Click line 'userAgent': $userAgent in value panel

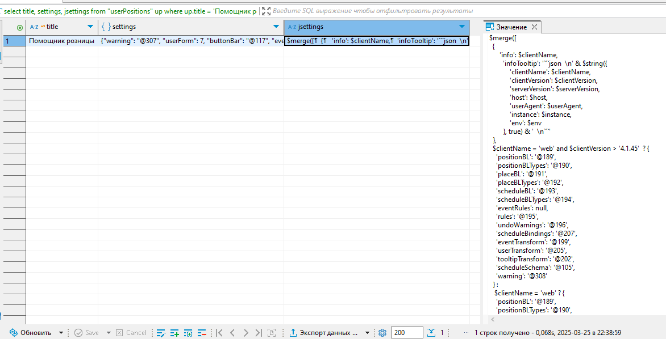pyautogui.click(x=546, y=106)
